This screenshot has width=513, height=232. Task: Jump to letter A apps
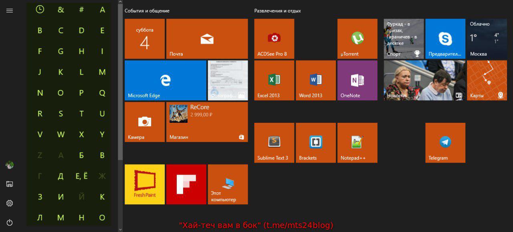coord(102,9)
